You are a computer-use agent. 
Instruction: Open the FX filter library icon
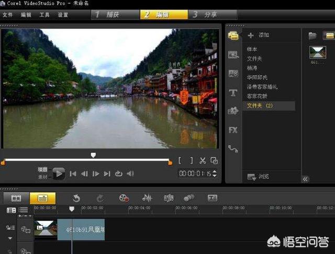click(x=233, y=130)
